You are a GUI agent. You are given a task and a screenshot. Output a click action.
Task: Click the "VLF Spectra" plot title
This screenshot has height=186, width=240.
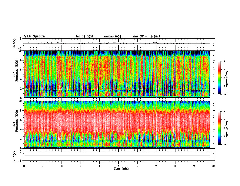pos(34,36)
